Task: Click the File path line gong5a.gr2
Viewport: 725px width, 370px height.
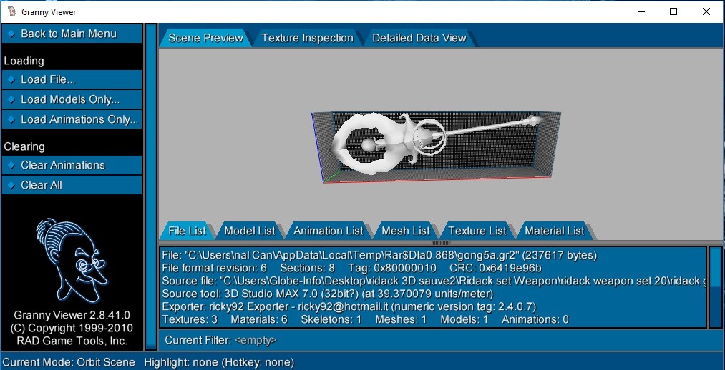Action: [379, 255]
